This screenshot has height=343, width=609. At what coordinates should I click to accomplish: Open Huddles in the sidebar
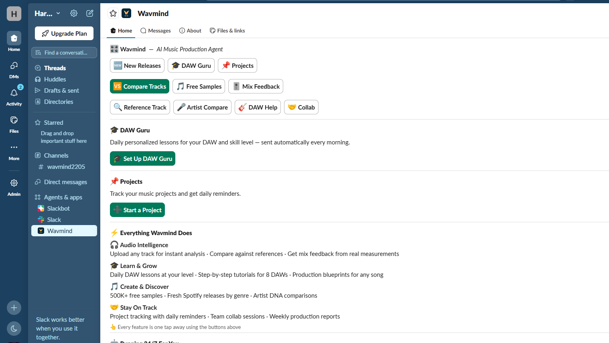64,79
